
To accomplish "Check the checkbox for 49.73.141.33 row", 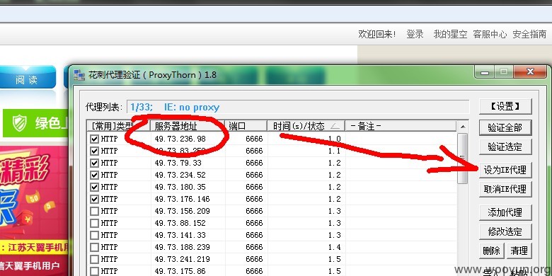I will point(94,235).
